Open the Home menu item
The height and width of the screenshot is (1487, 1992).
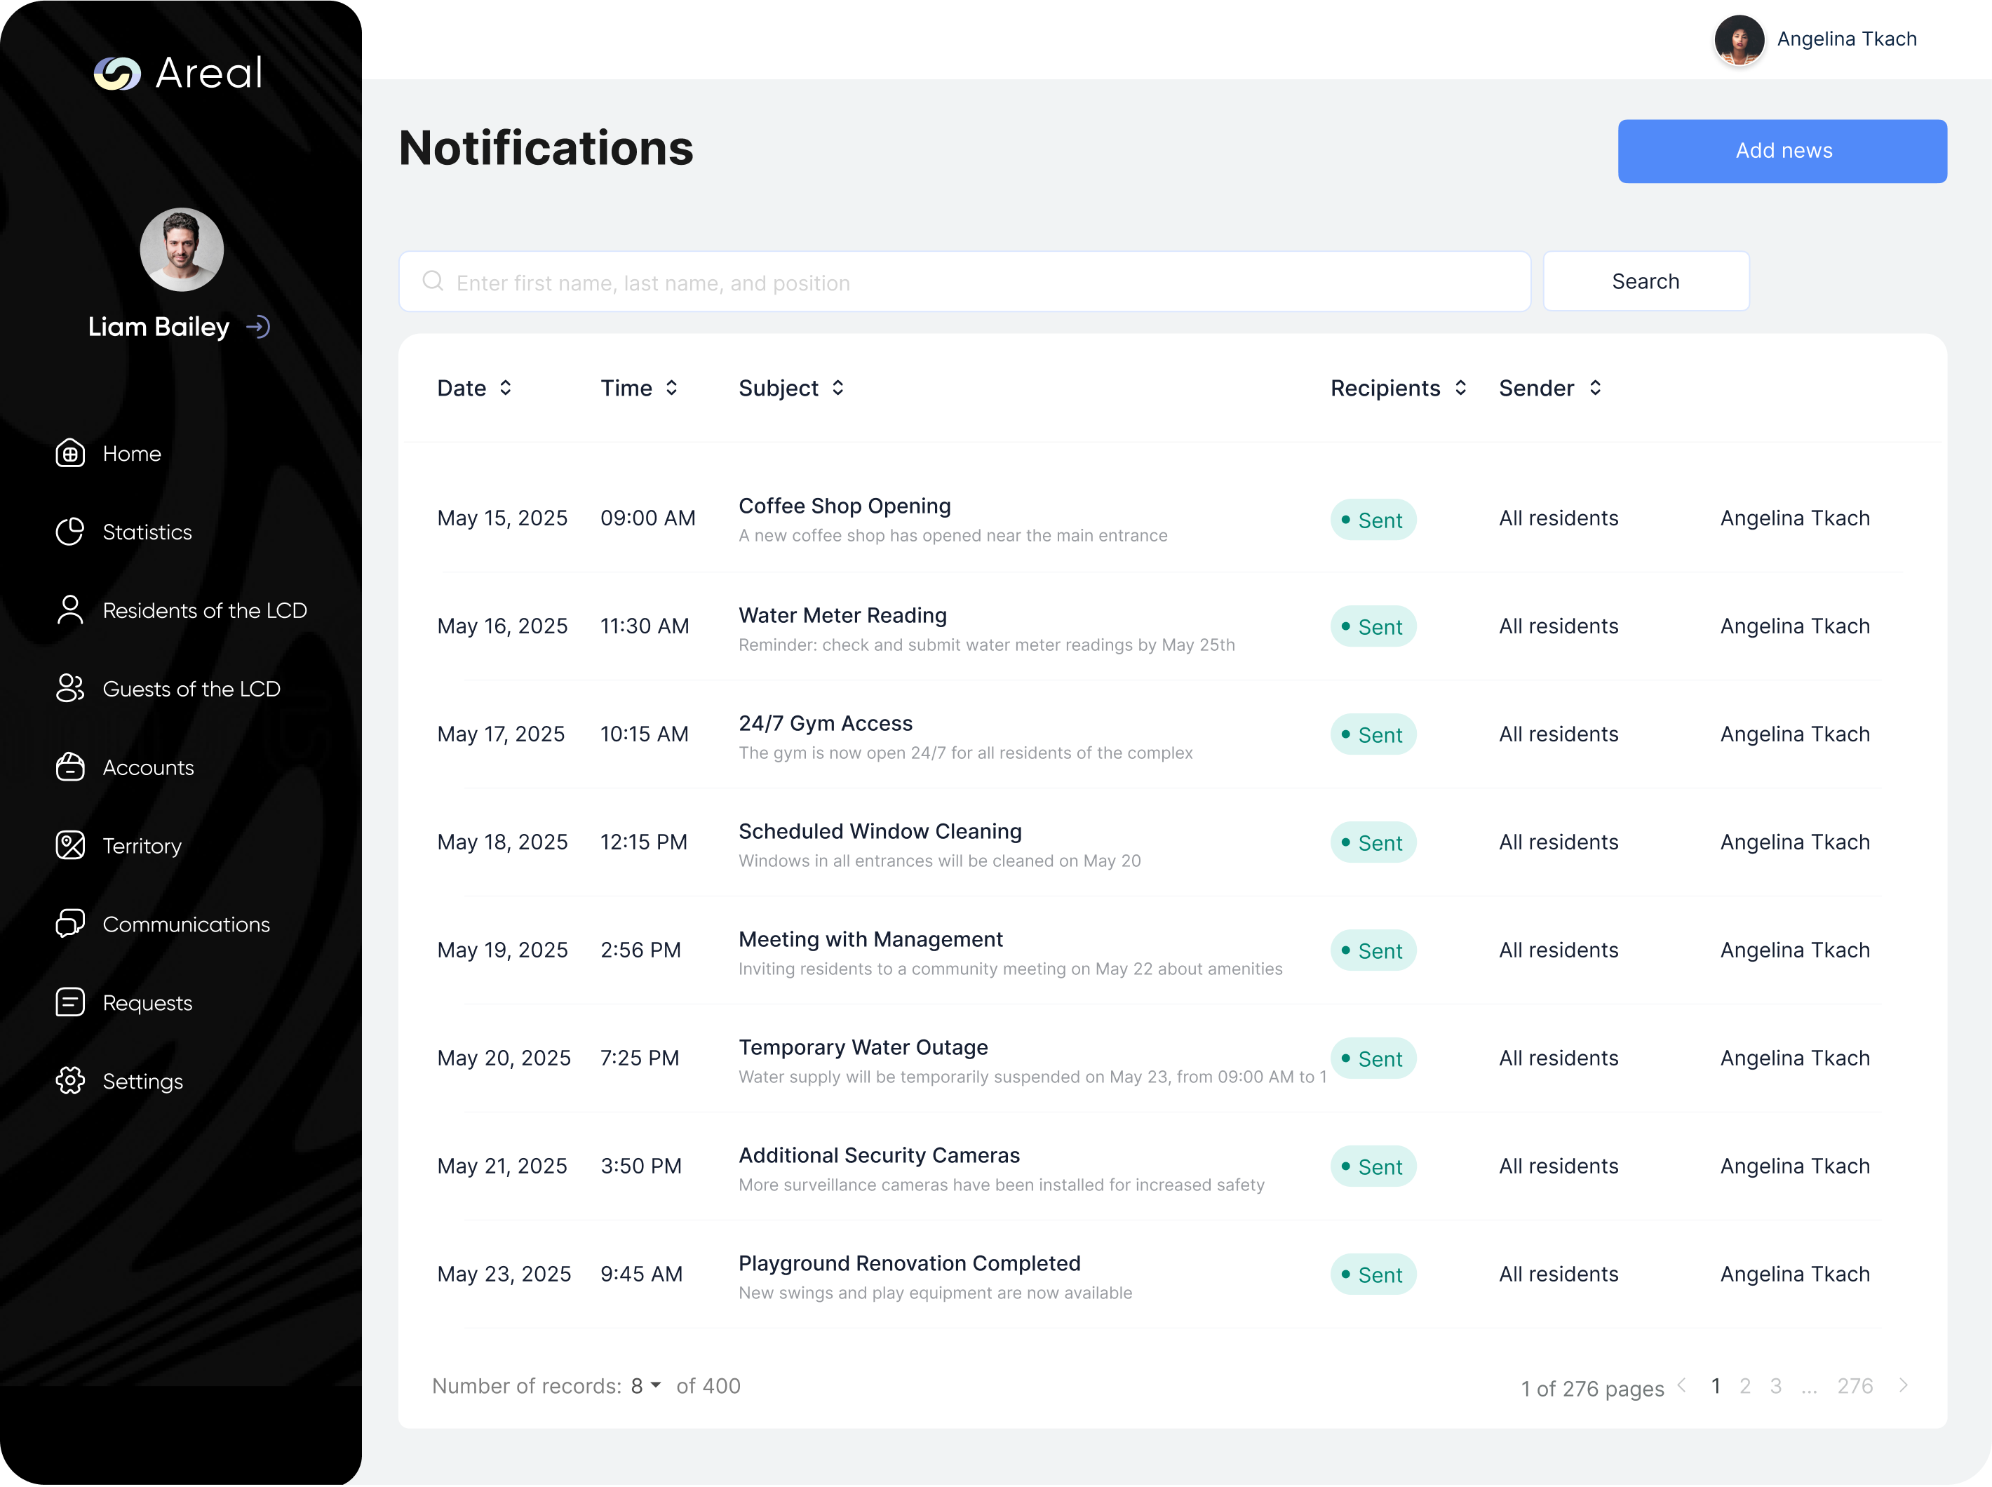[131, 454]
